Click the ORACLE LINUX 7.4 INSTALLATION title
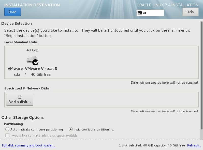 (x=168, y=5)
